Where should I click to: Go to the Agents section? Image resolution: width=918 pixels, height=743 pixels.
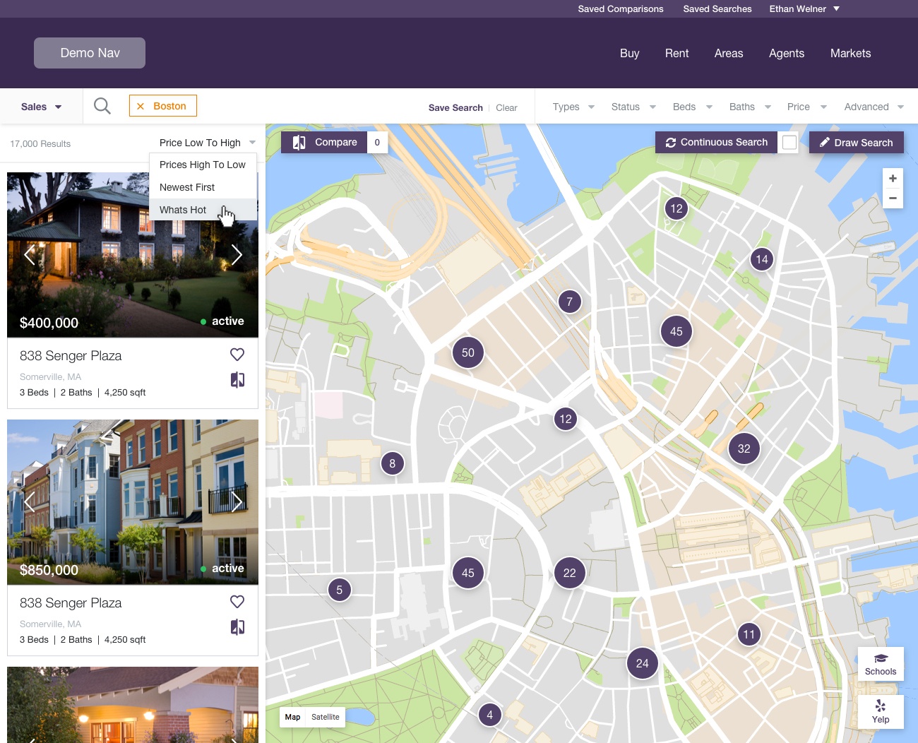click(x=787, y=53)
